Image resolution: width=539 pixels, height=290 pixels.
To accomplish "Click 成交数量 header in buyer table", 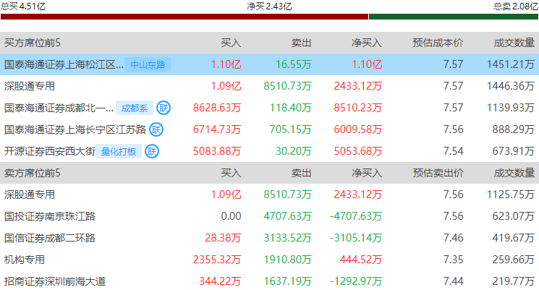I will click(514, 43).
